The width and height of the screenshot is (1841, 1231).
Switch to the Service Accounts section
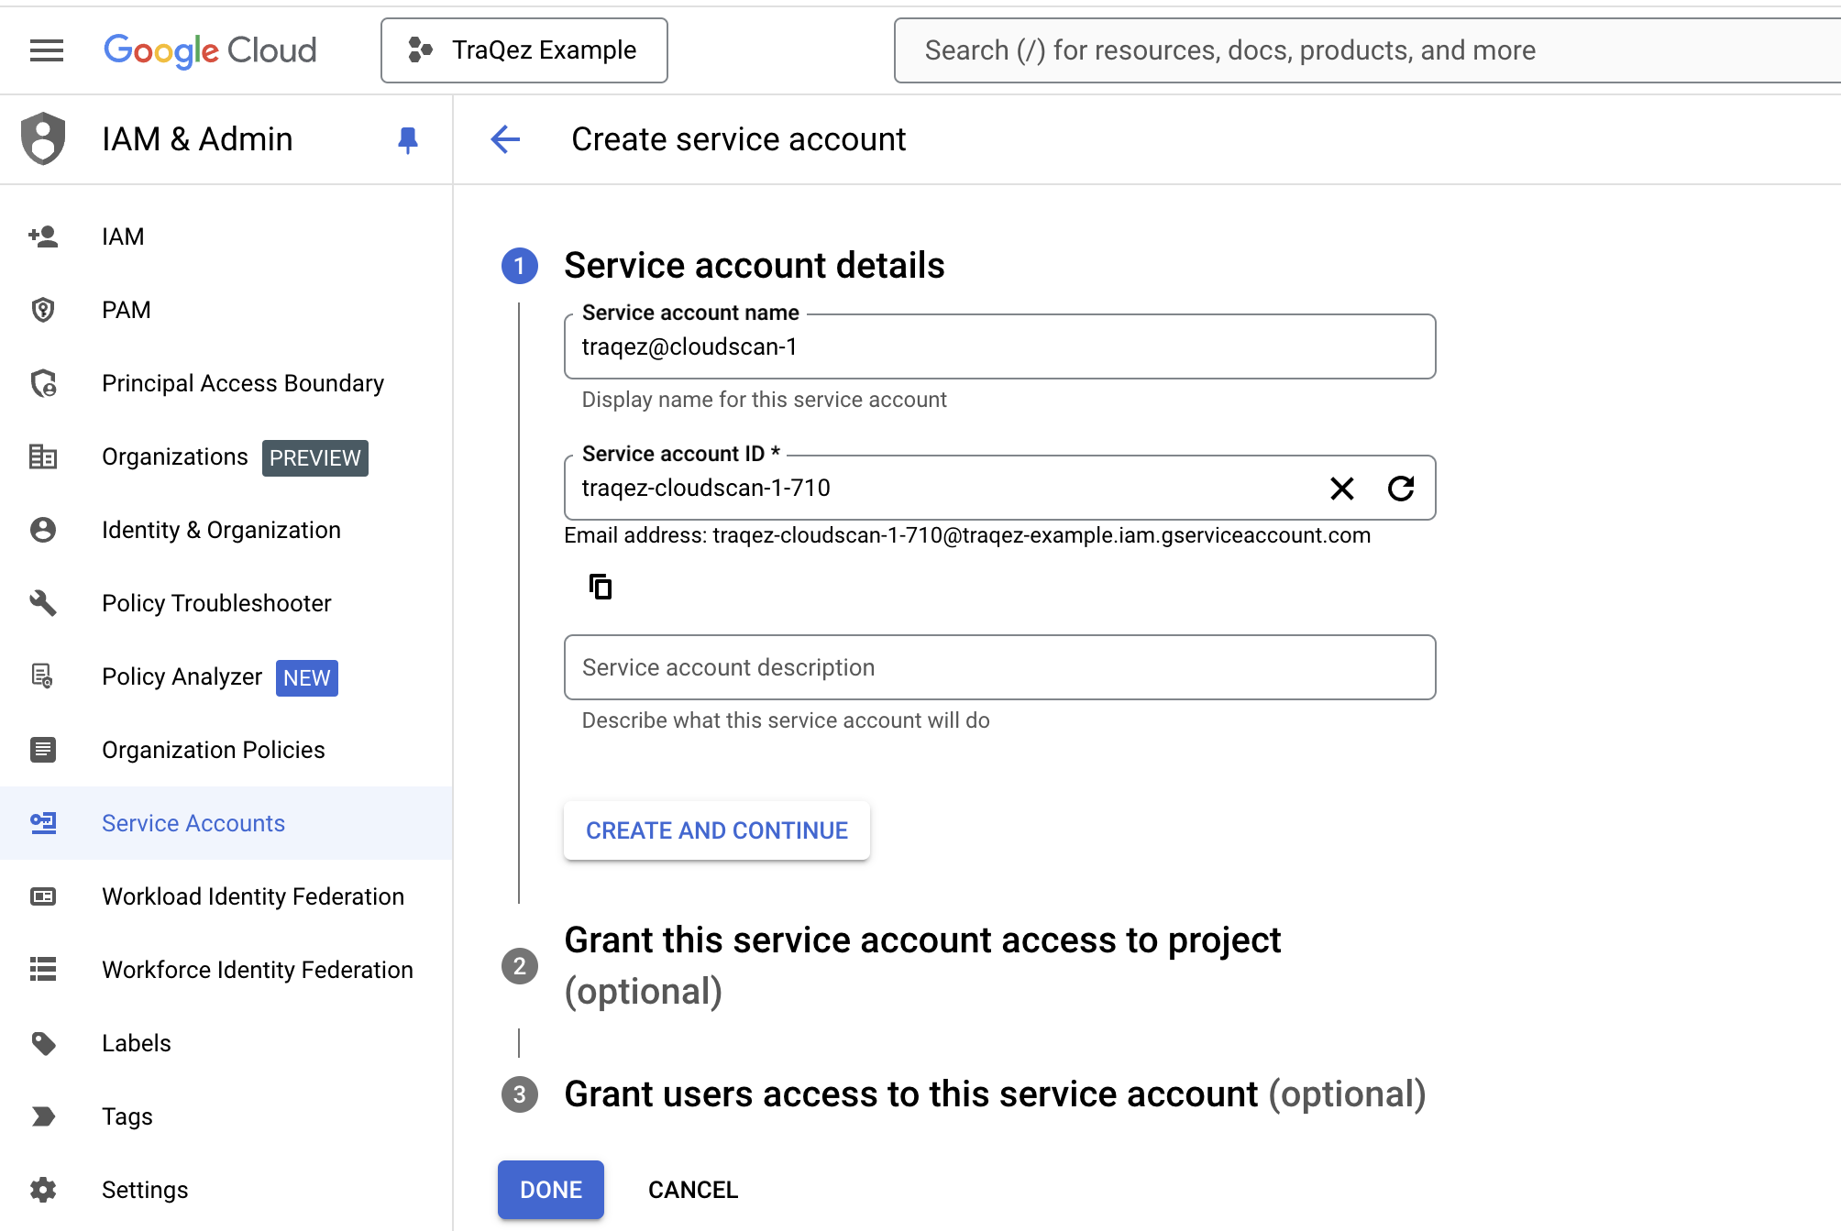point(193,823)
